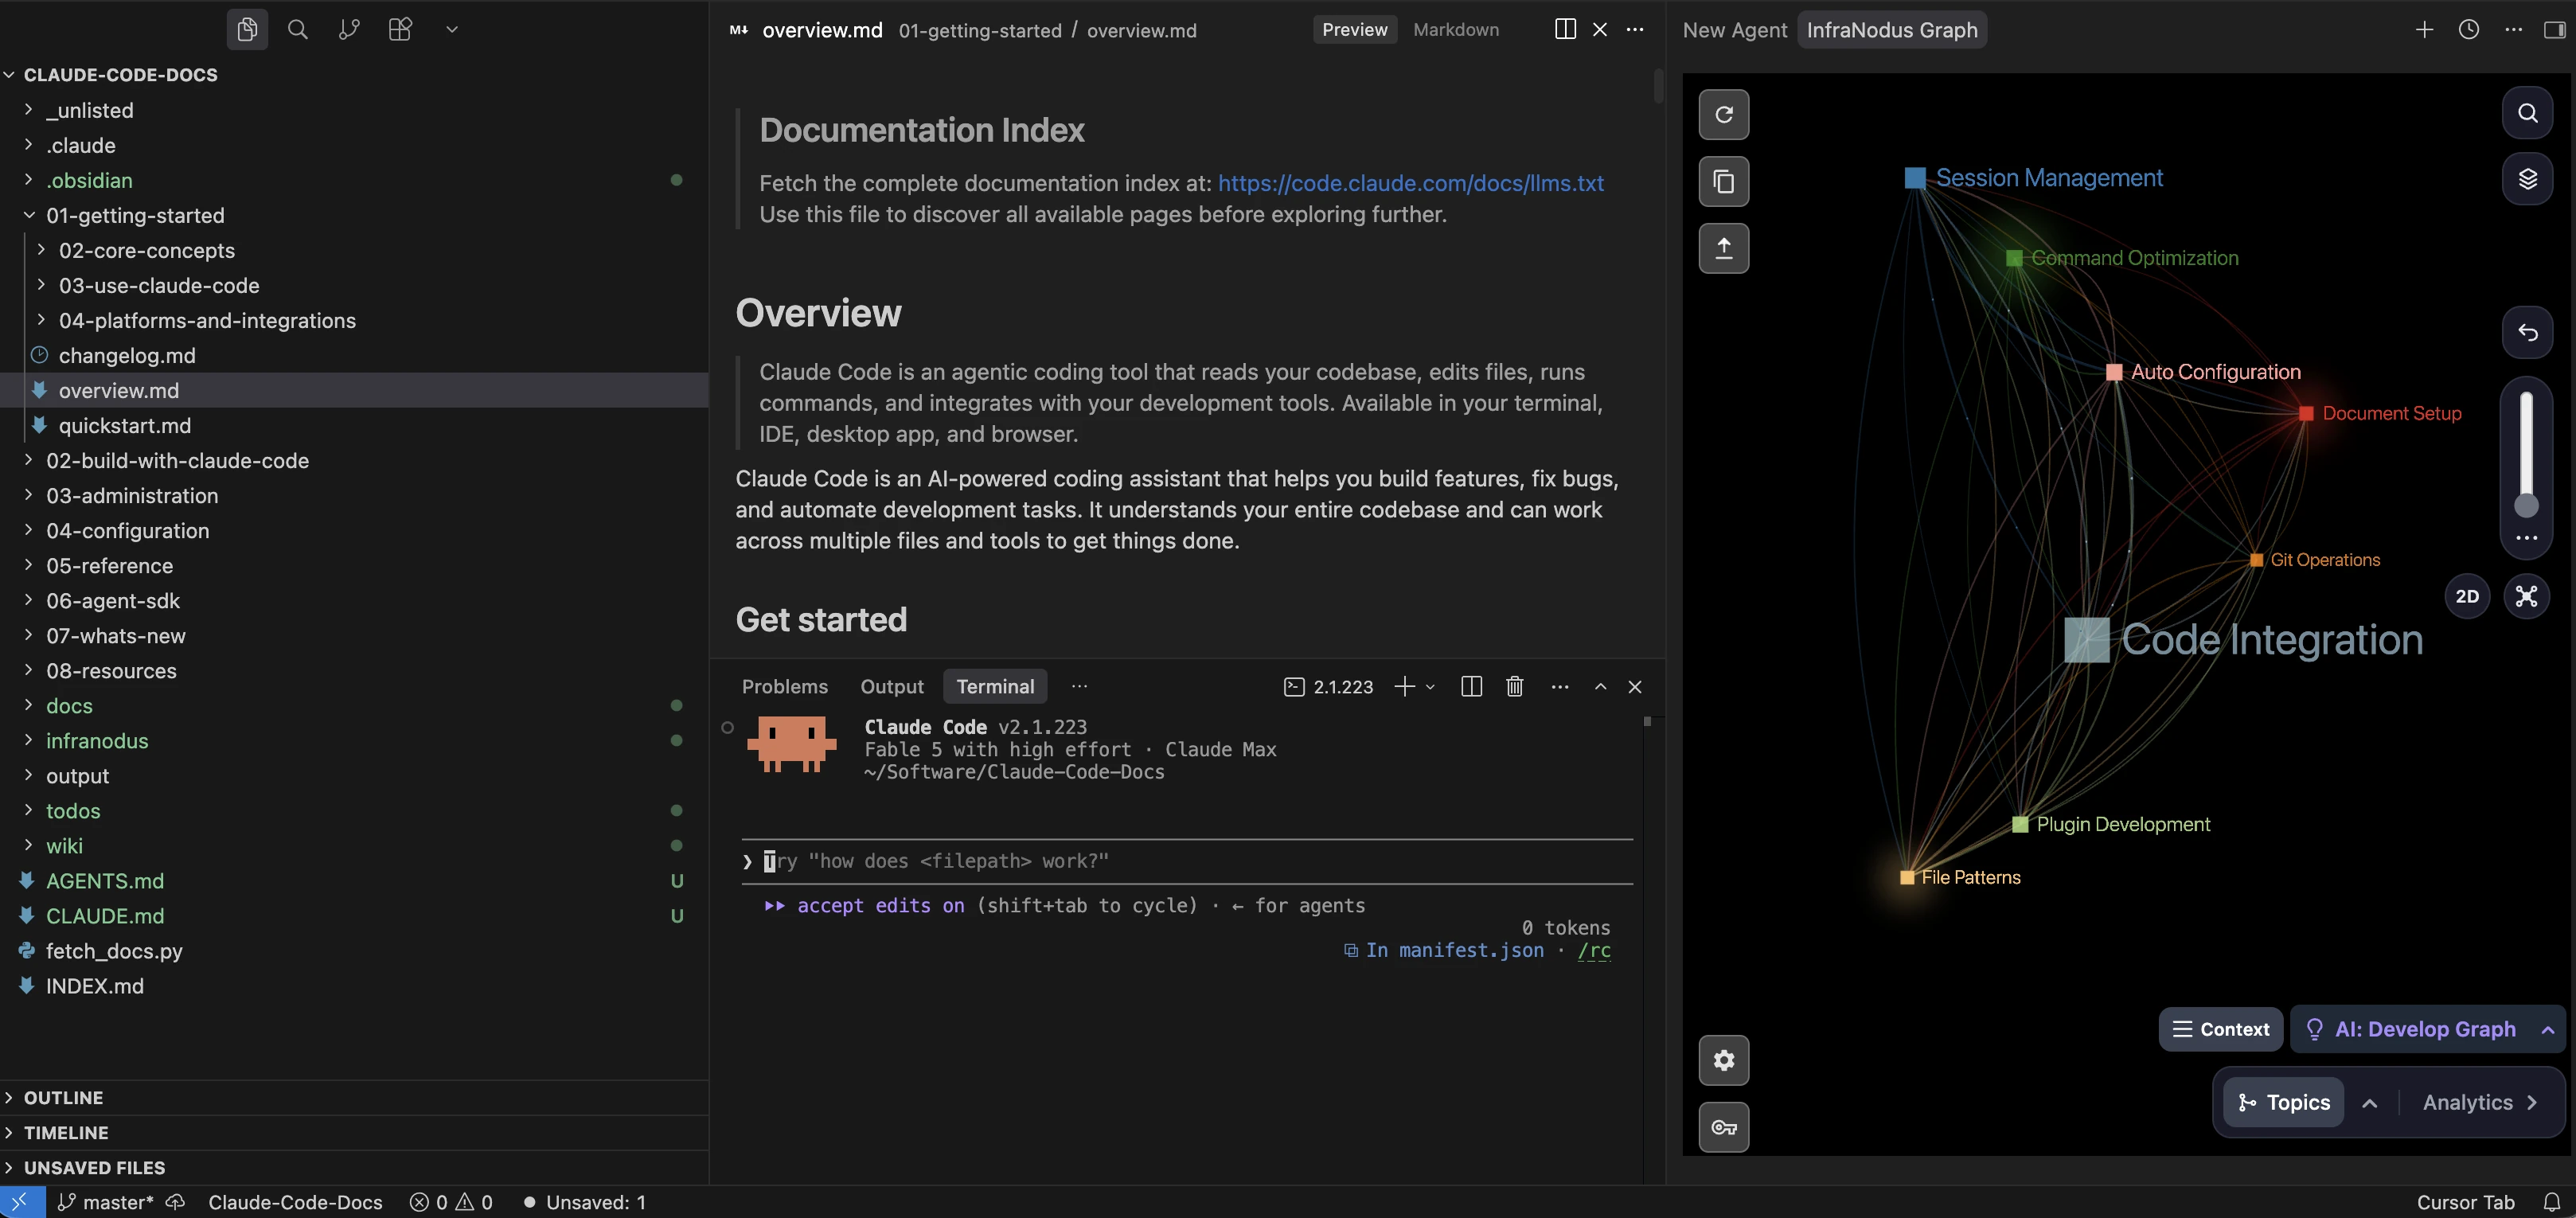Maximize the bottom panel with the chevron
Screen dimensions: 2576x1218
click(1600, 686)
